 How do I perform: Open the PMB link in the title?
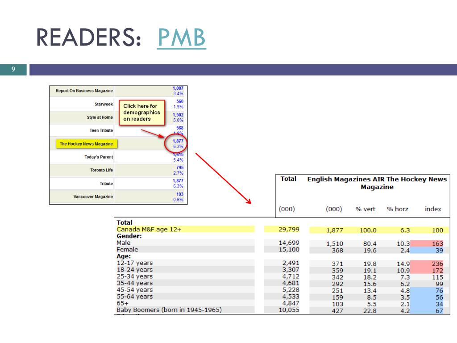(x=182, y=38)
